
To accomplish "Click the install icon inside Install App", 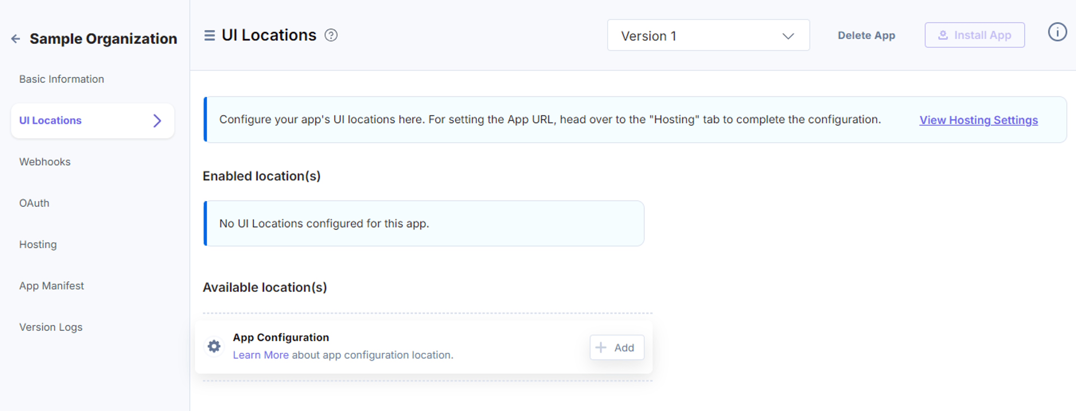I will (943, 36).
